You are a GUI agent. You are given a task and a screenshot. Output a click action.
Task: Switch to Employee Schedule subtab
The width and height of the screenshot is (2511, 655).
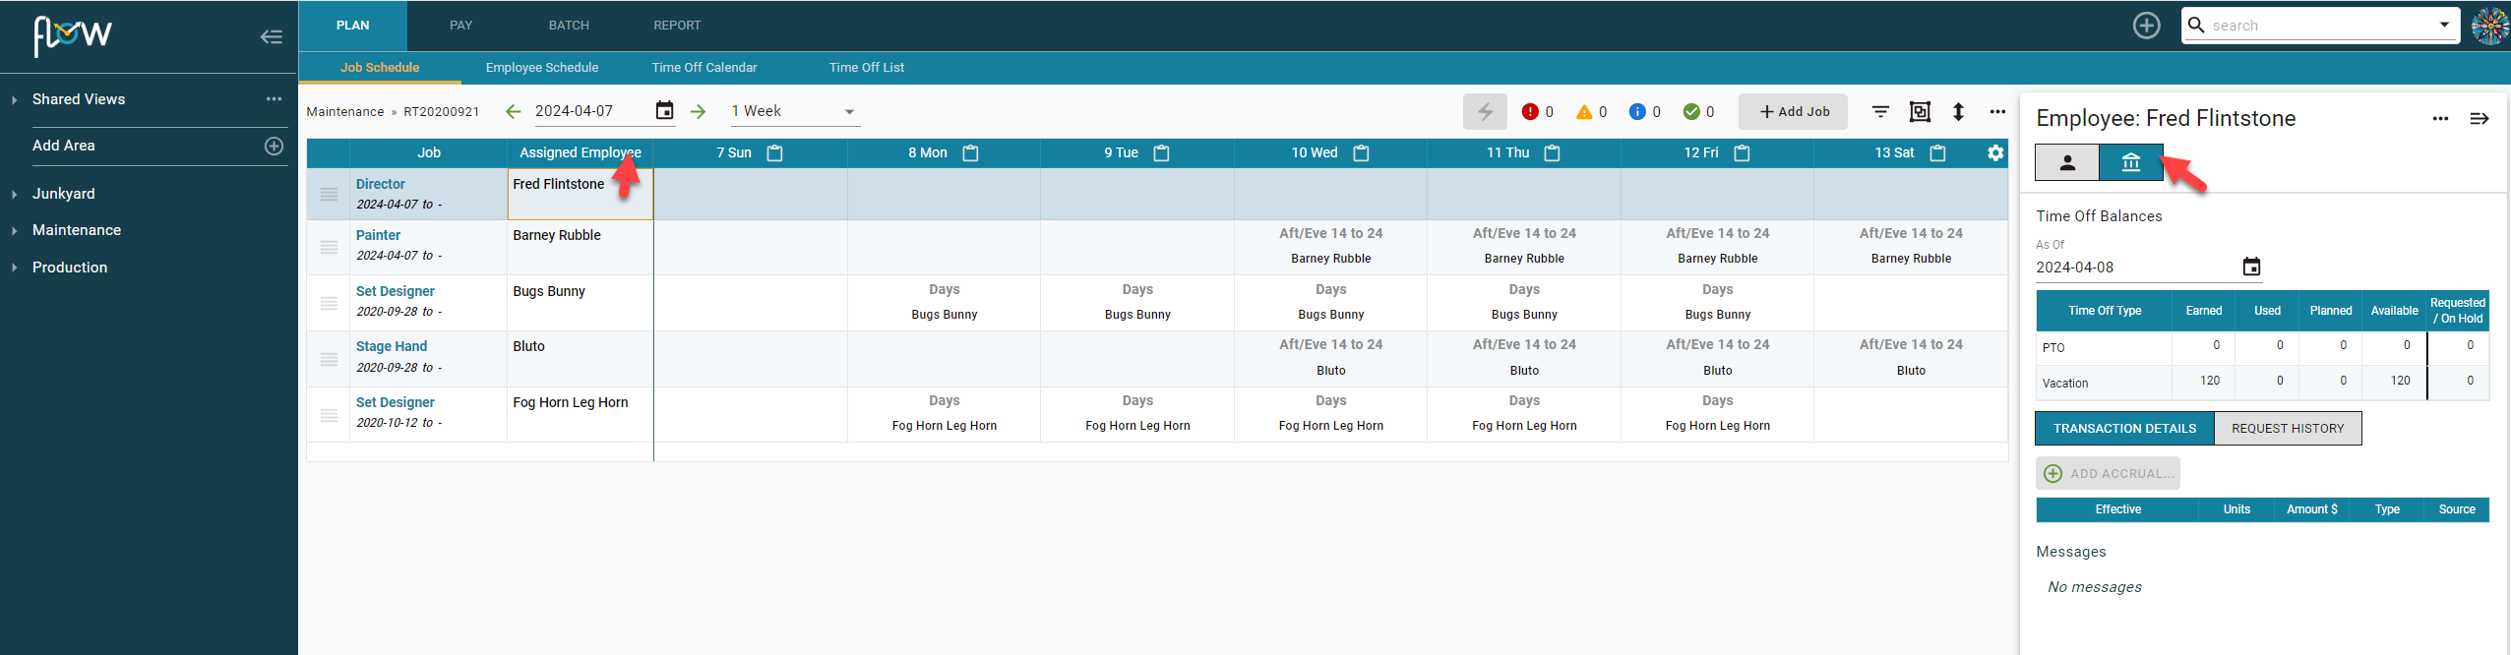(x=542, y=68)
